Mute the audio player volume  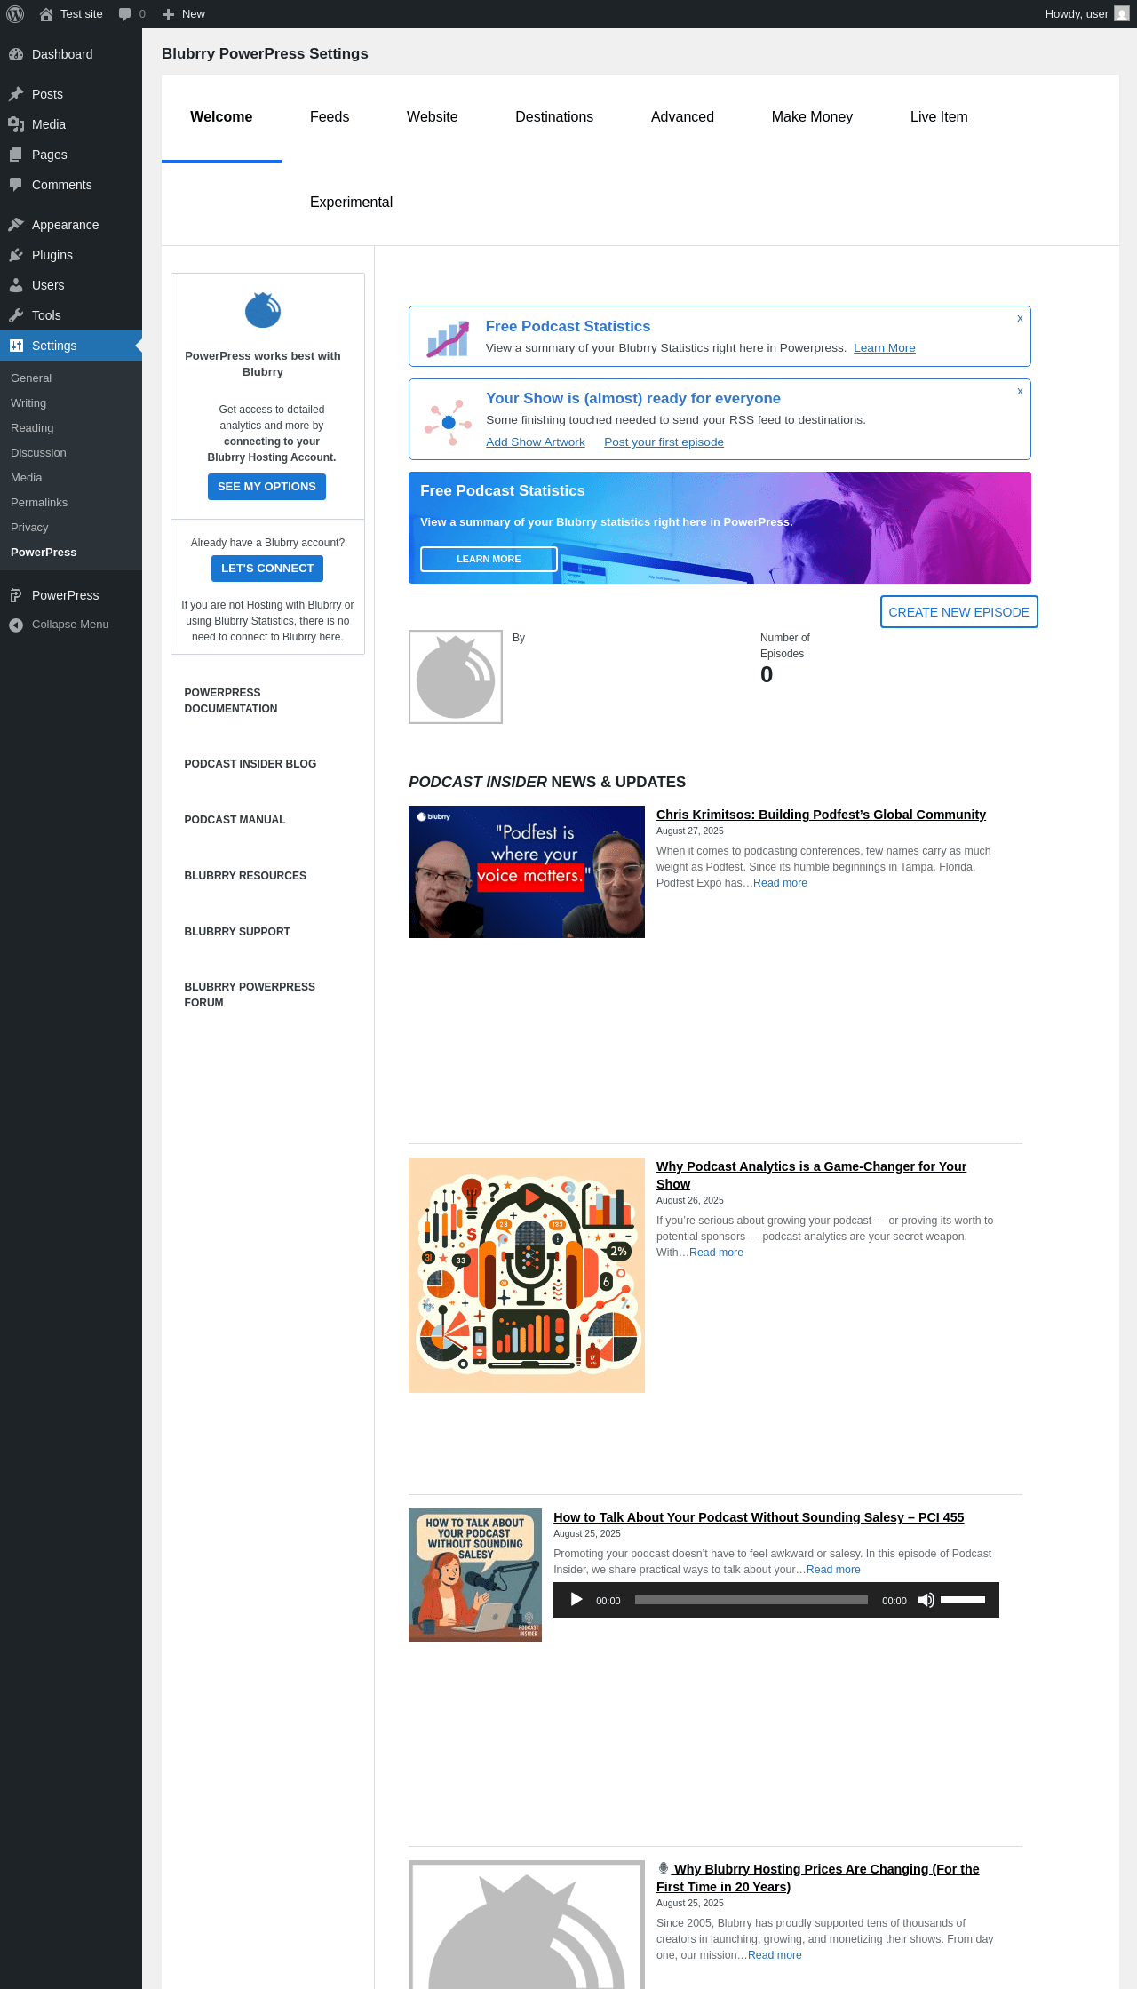[926, 1600]
